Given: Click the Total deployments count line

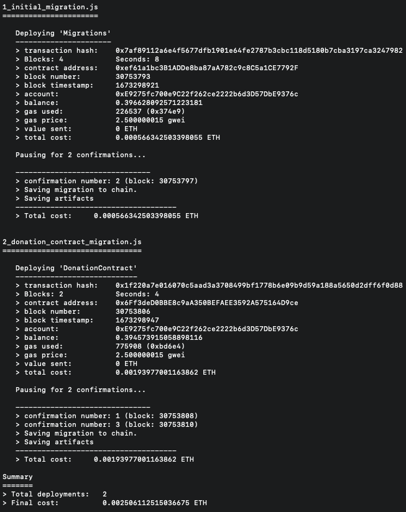Looking at the screenshot, I should [x=56, y=494].
